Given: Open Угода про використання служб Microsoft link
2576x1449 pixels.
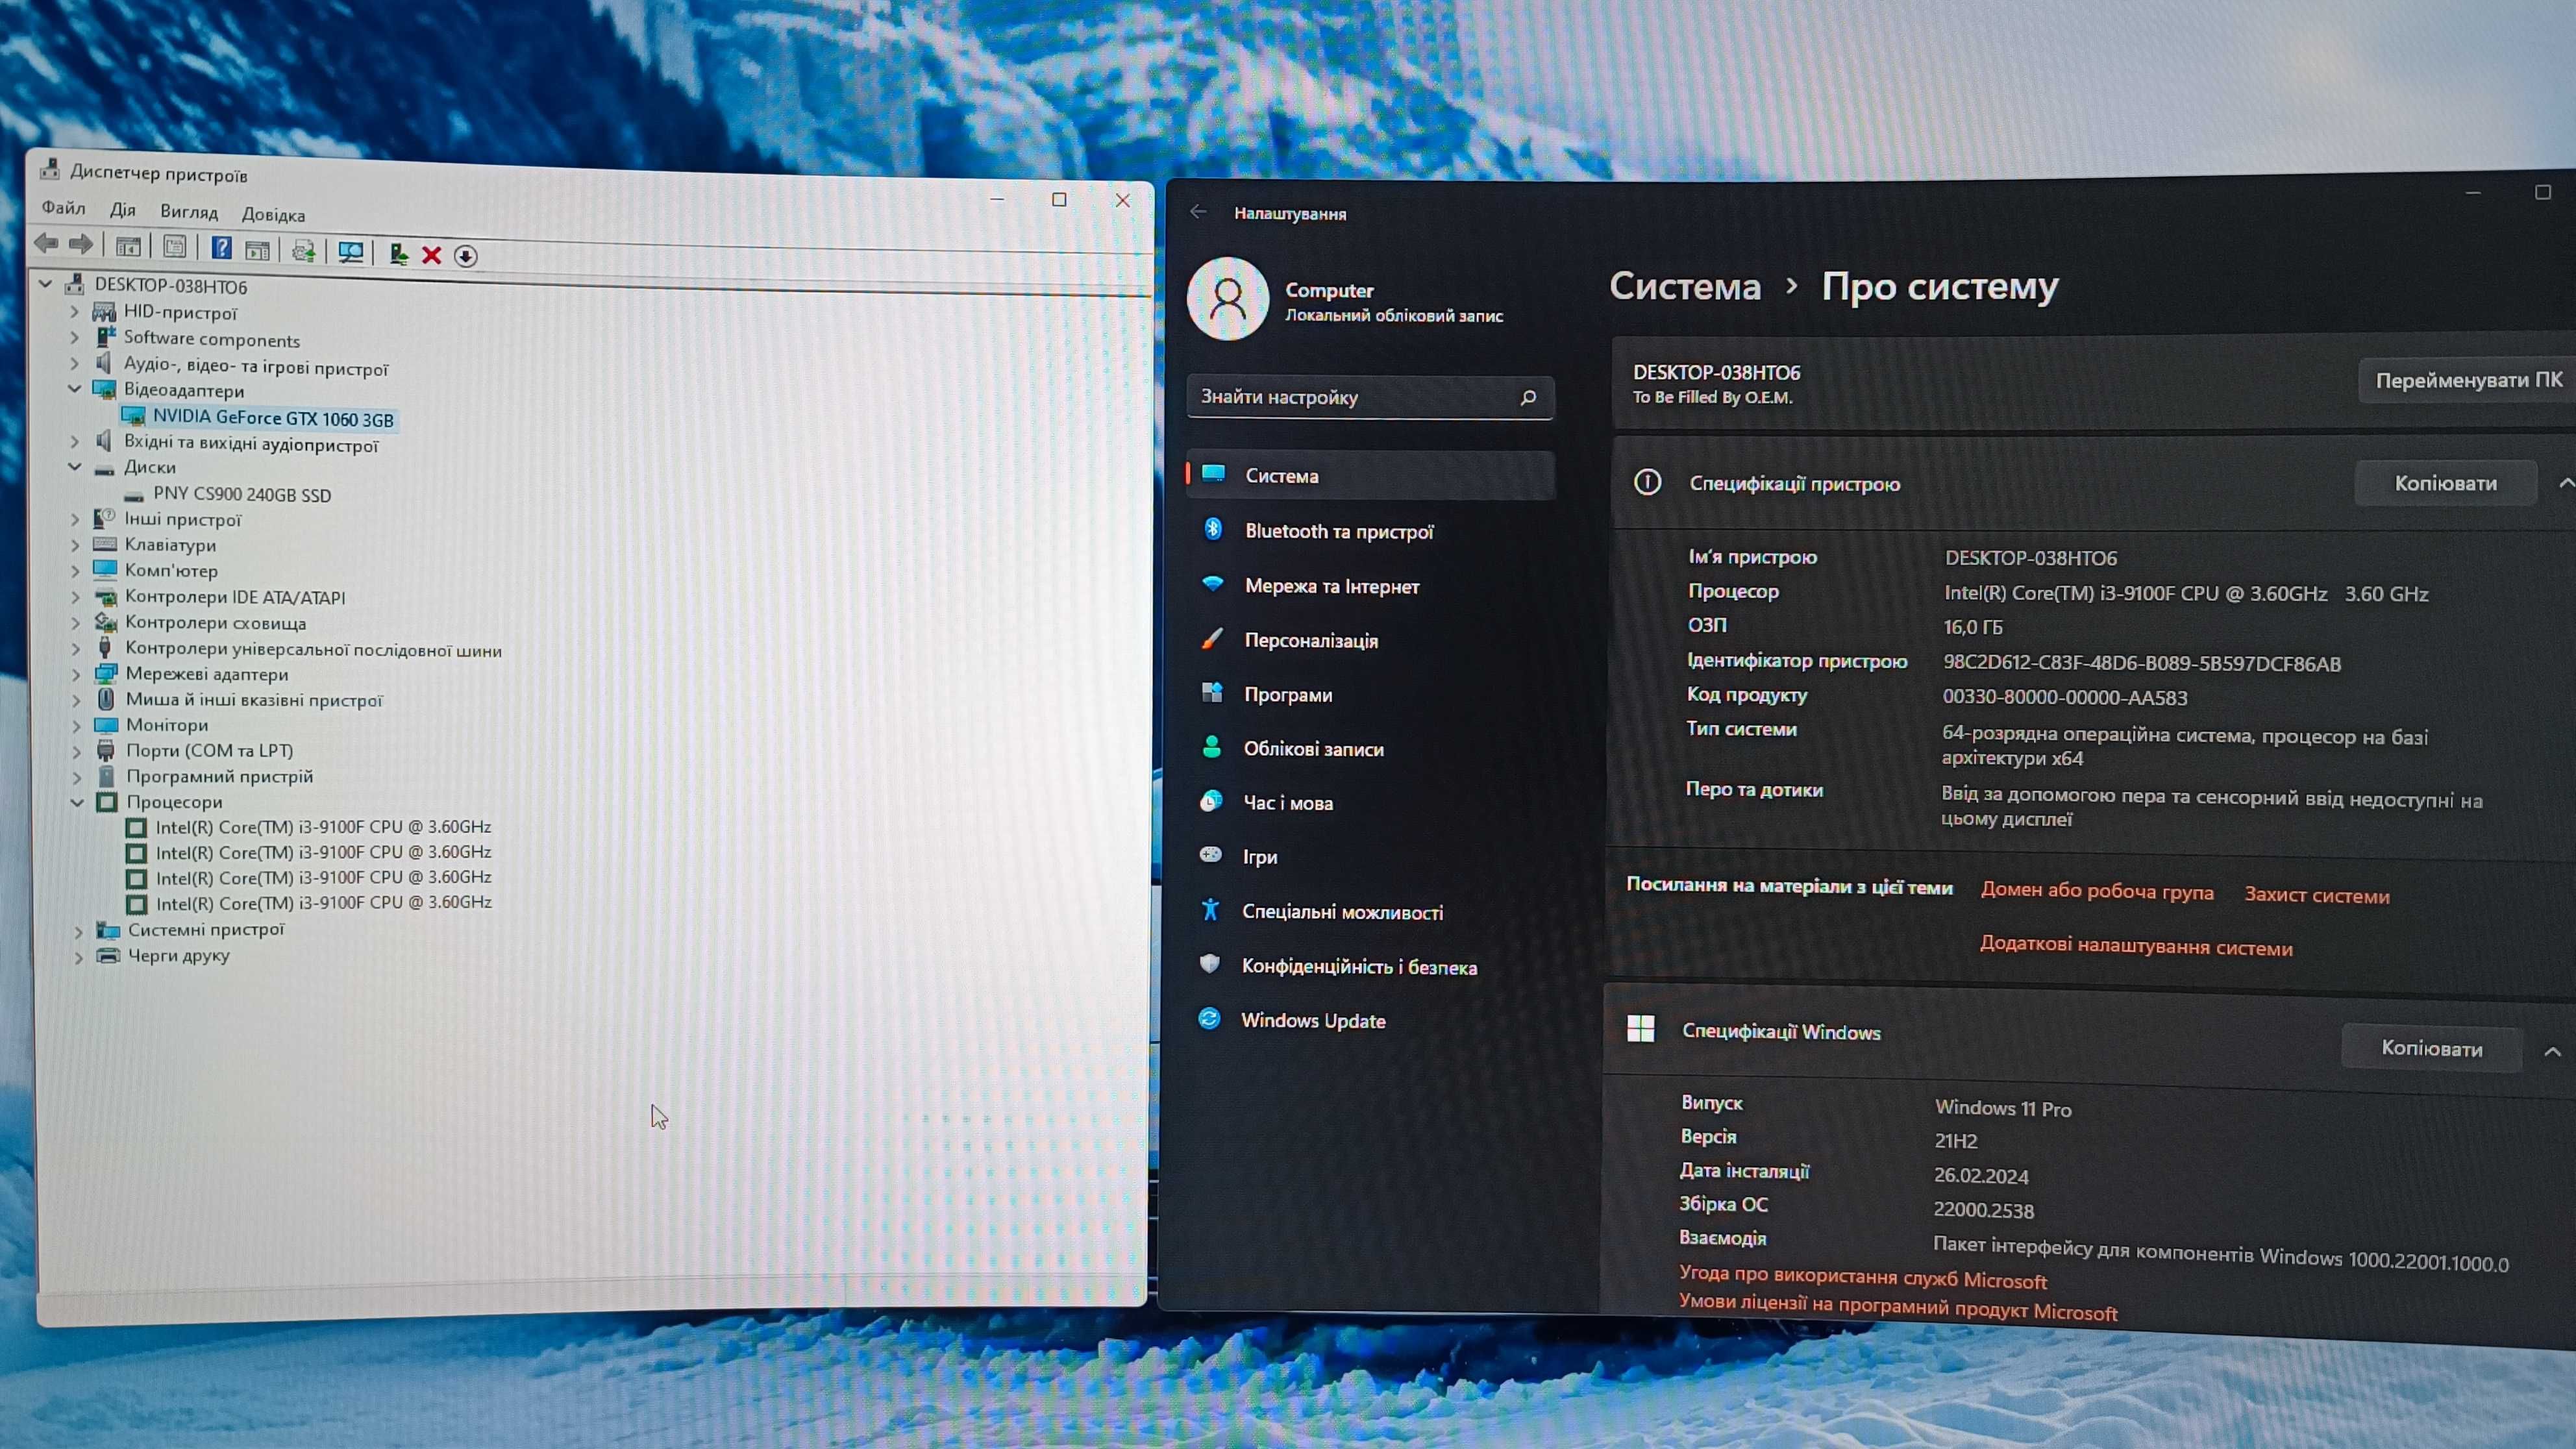Looking at the screenshot, I should (1862, 1277).
